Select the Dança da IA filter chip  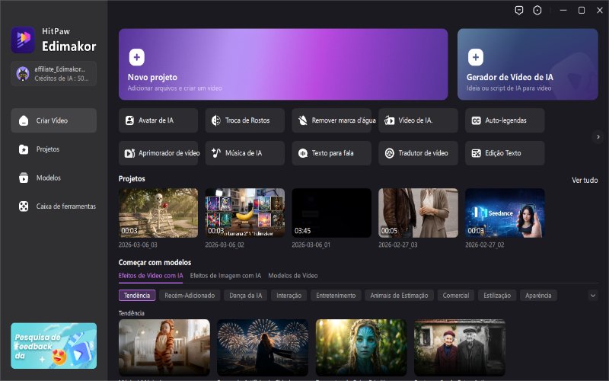[x=245, y=296]
